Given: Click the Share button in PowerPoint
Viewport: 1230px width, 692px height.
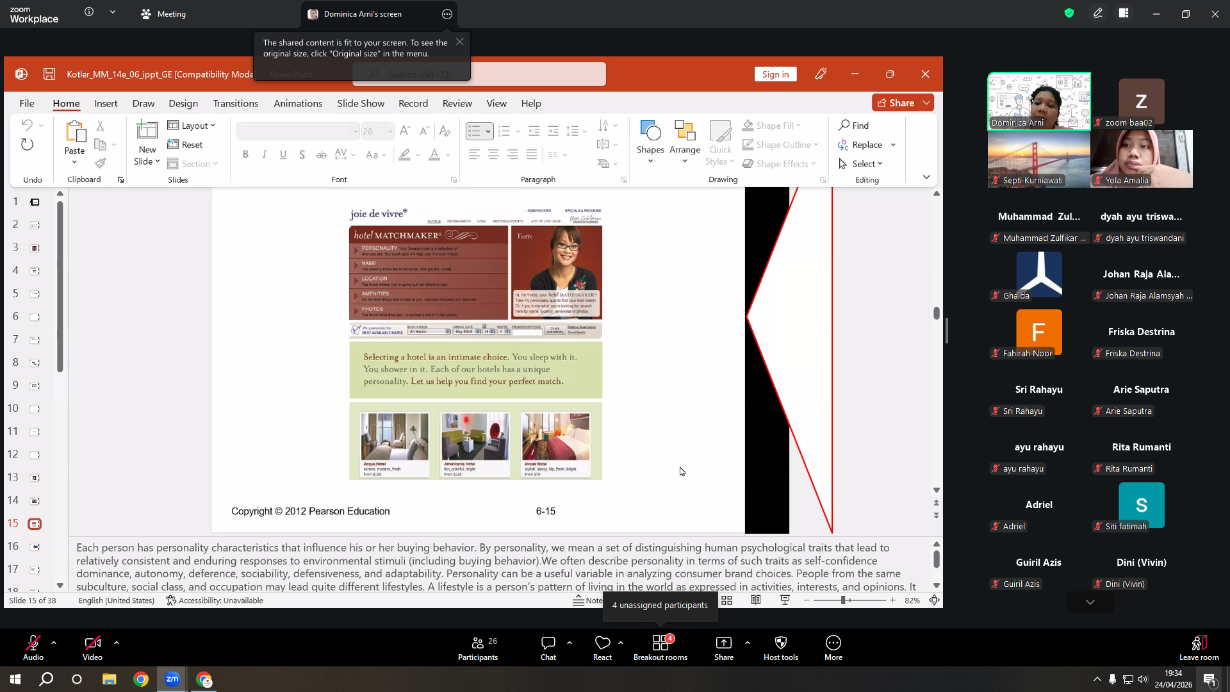Looking at the screenshot, I should (x=896, y=103).
